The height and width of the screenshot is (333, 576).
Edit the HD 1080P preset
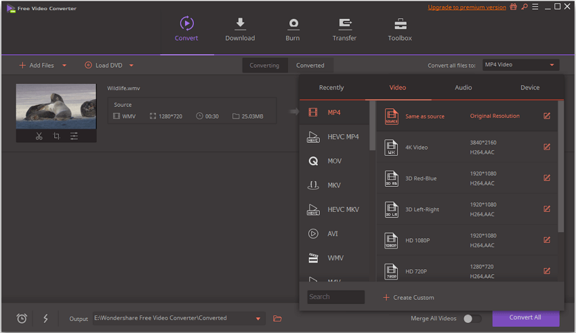click(x=547, y=240)
